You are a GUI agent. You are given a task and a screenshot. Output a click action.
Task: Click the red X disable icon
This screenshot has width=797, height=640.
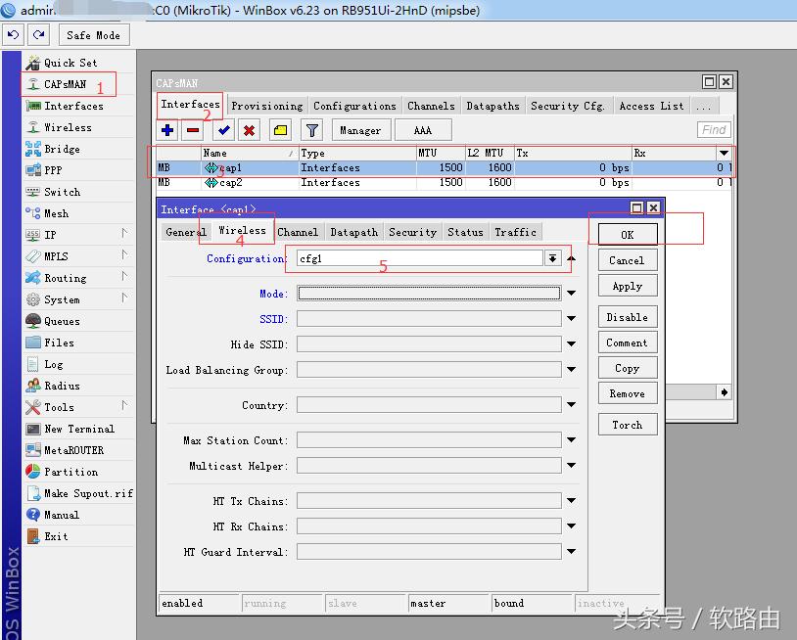click(x=249, y=130)
